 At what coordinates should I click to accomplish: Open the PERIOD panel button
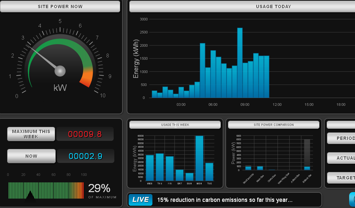(x=341, y=138)
